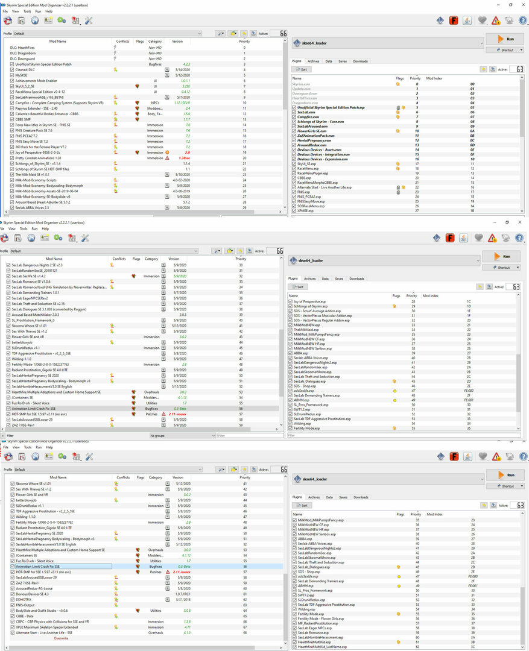Click Sort button in middle window
Screen dimensions: 529x651
coord(298,287)
